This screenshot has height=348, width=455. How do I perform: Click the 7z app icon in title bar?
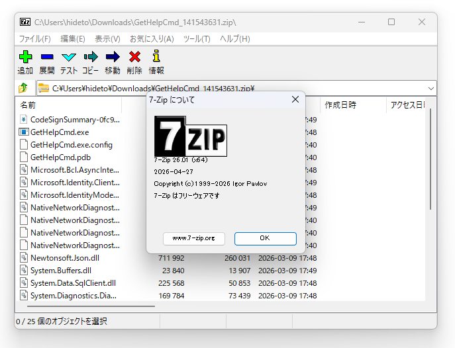tap(25, 22)
